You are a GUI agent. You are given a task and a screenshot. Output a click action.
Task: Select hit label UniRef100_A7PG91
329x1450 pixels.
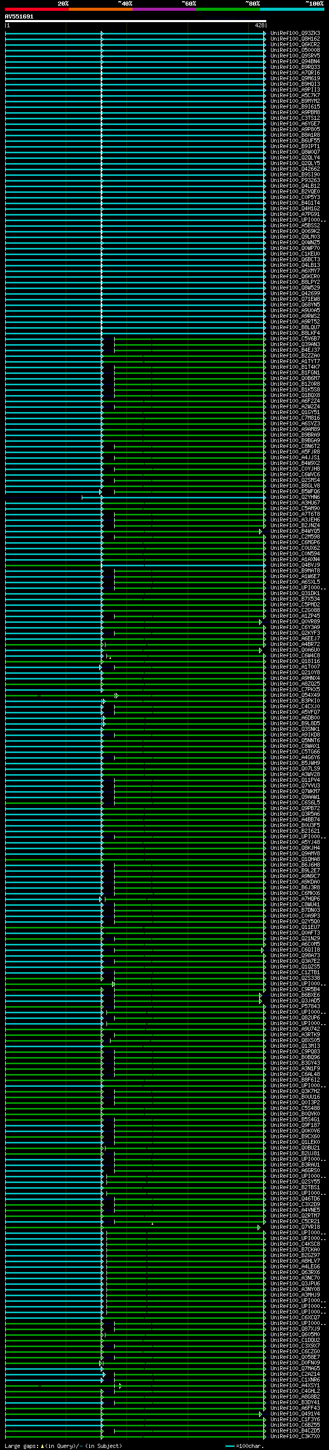click(x=295, y=214)
